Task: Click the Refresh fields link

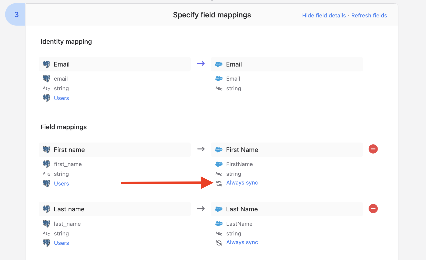Action: click(x=369, y=15)
